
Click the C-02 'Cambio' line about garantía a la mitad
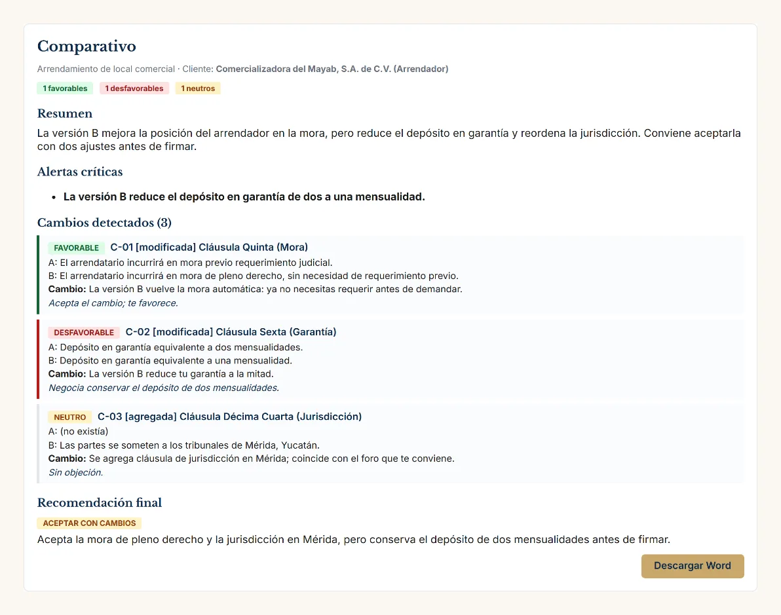pos(161,373)
